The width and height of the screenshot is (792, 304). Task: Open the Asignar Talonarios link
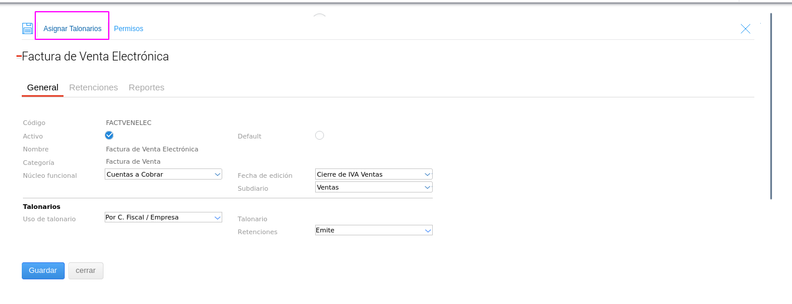tap(72, 29)
